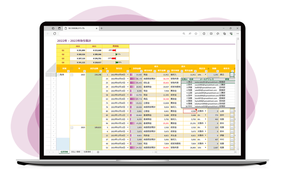281x172 pixels.
Task: Close the 取引情報集計サンプル tab
Action: (97, 28)
